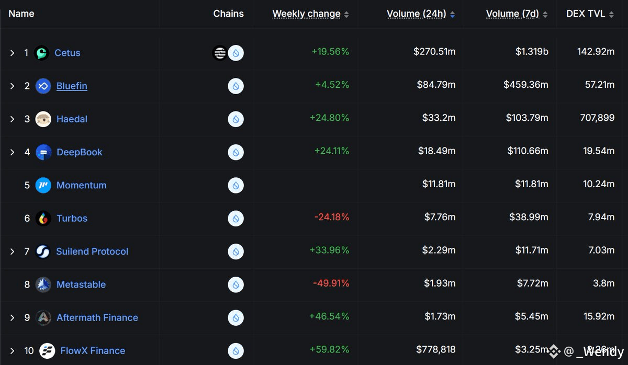This screenshot has width=628, height=365.
Task: Click the DeepBook protocol logo
Action: (x=43, y=152)
